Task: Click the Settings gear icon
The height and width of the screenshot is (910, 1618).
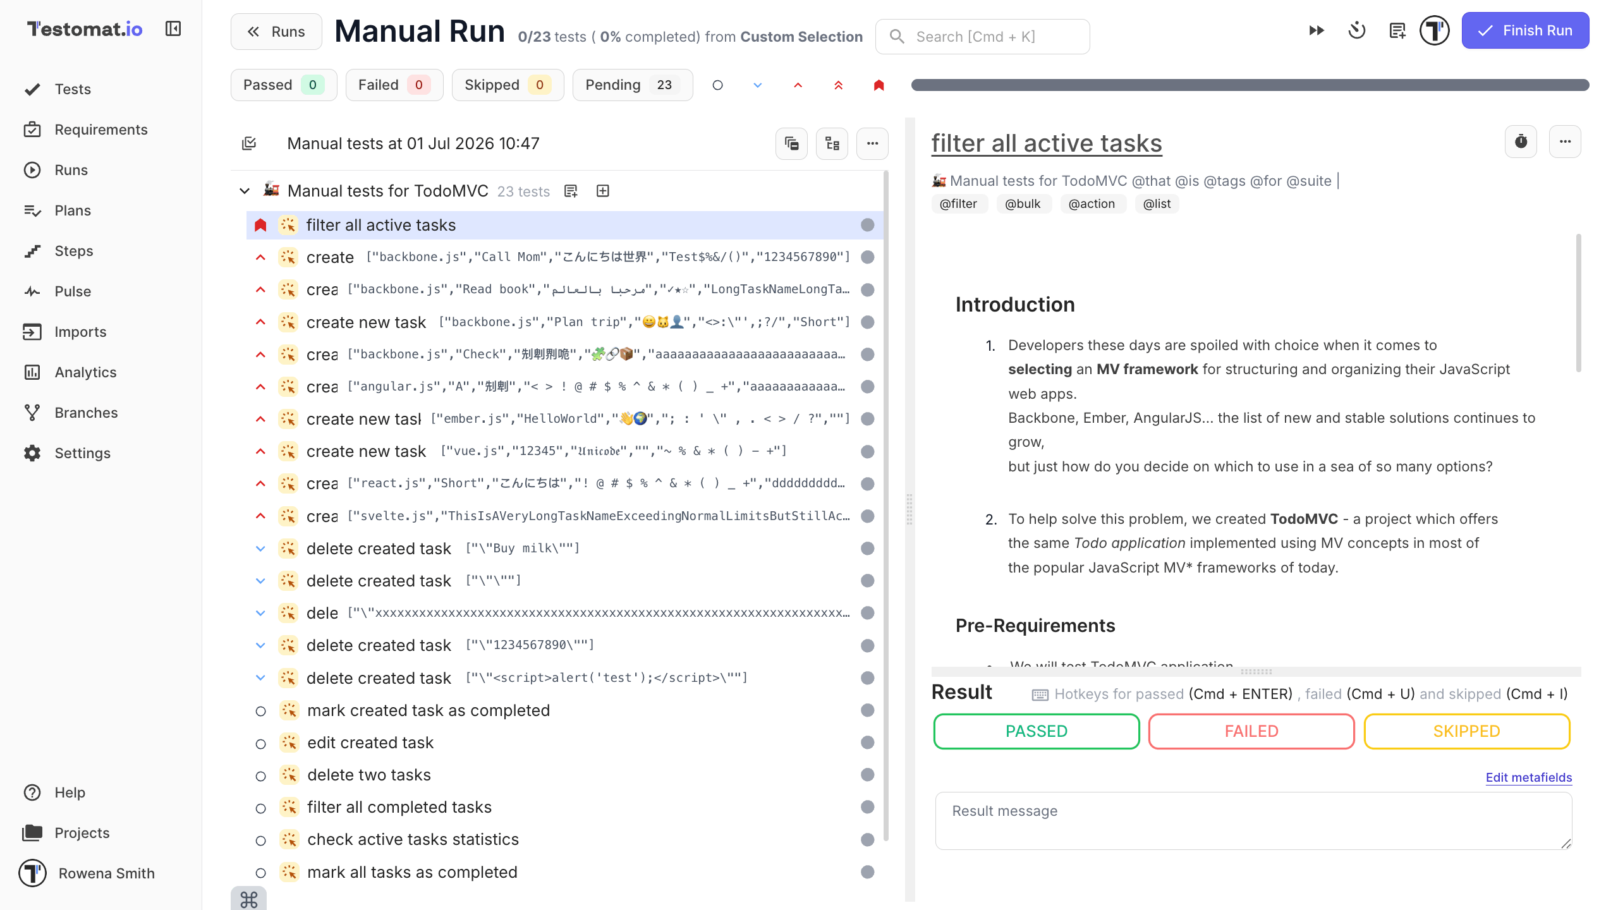Action: coord(32,453)
